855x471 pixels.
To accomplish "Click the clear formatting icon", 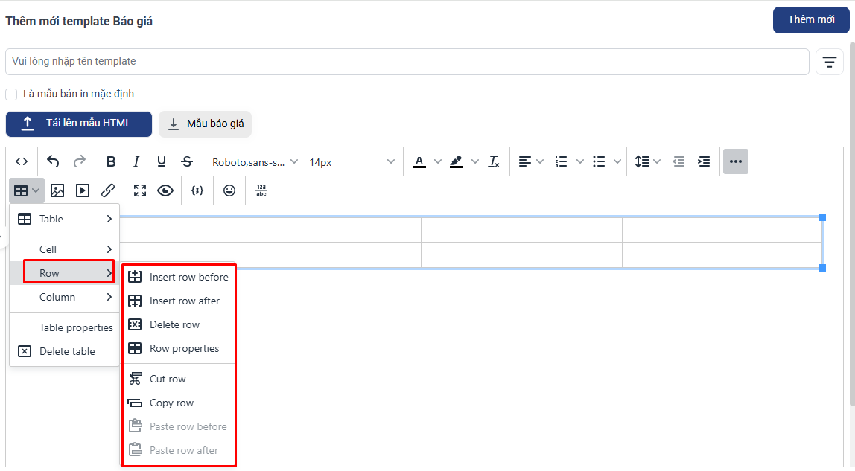I will coord(494,161).
